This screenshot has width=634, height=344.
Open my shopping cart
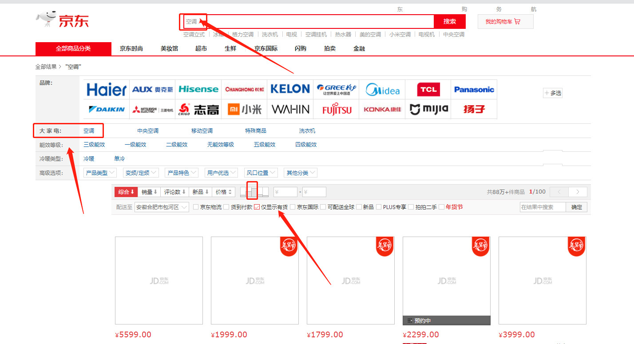tap(506, 21)
